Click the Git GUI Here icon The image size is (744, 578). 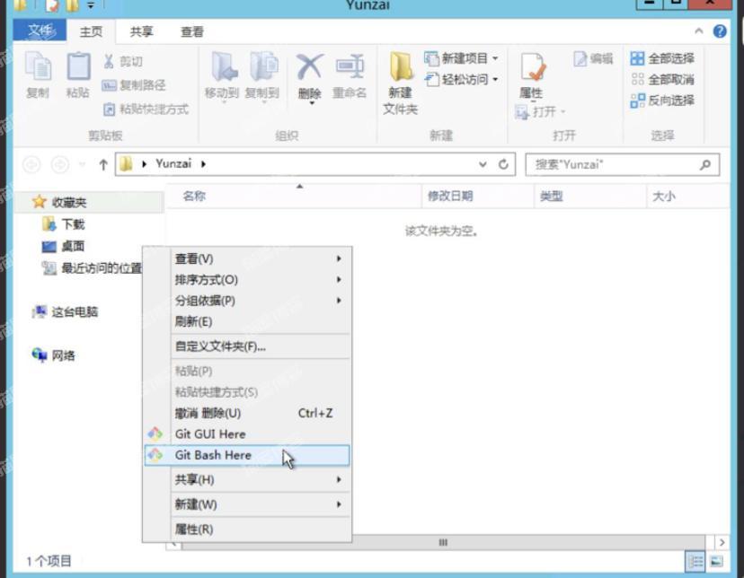(x=155, y=433)
